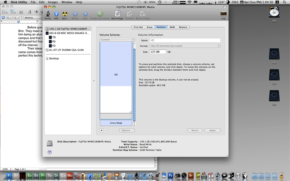This screenshot has height=181, width=290.
Task: Select the HL-DT-ST DVDRW drive
Action: tap(66, 50)
